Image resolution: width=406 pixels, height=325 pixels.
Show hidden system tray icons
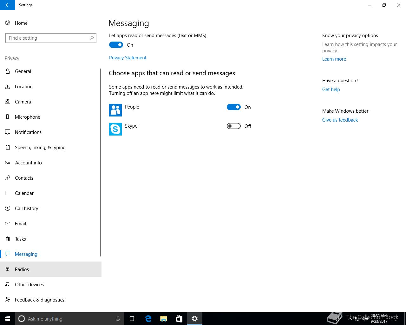click(350, 319)
